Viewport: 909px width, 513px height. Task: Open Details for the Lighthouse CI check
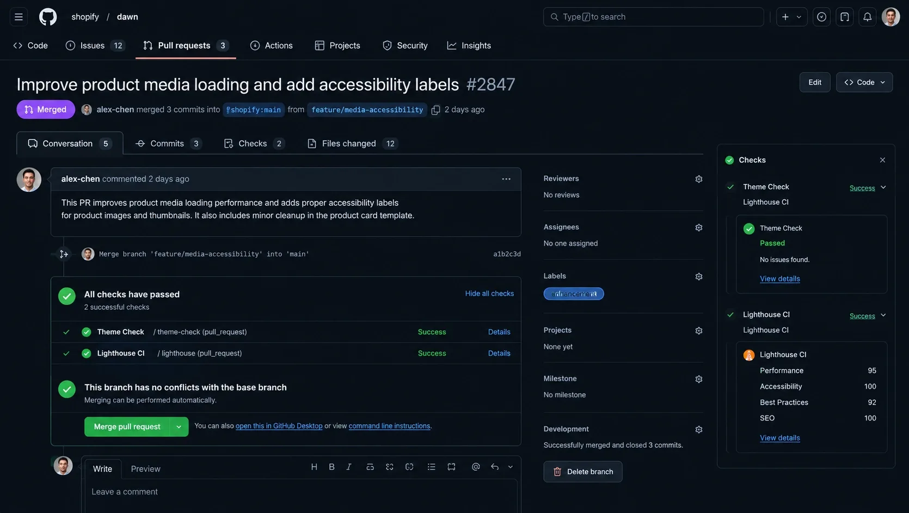click(x=499, y=353)
